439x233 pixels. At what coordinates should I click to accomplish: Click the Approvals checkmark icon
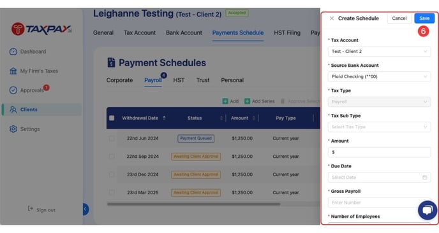click(13, 90)
